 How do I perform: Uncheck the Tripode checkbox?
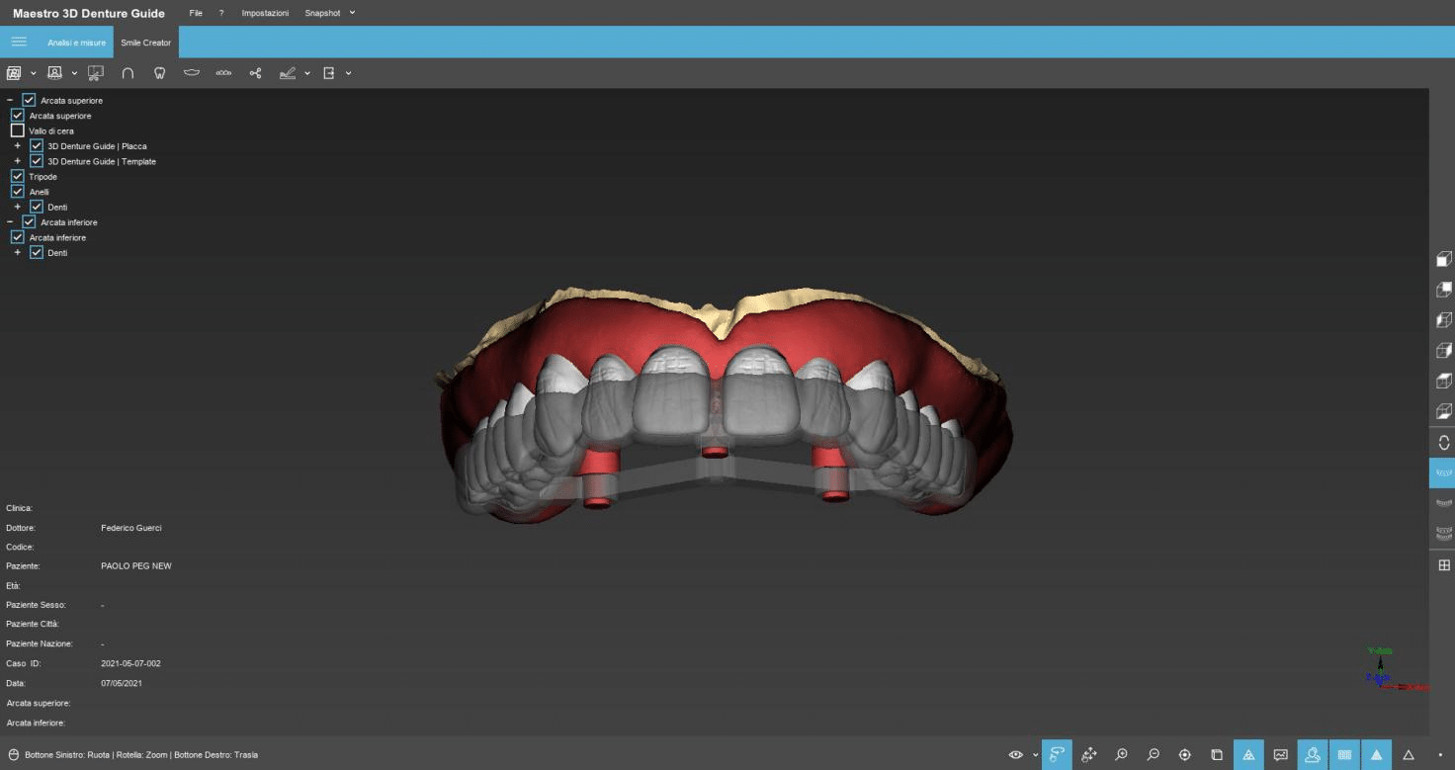pos(17,176)
